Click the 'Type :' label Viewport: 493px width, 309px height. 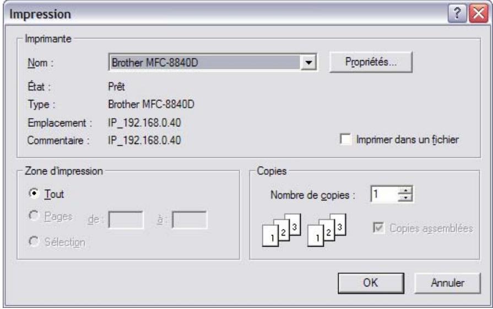(41, 104)
